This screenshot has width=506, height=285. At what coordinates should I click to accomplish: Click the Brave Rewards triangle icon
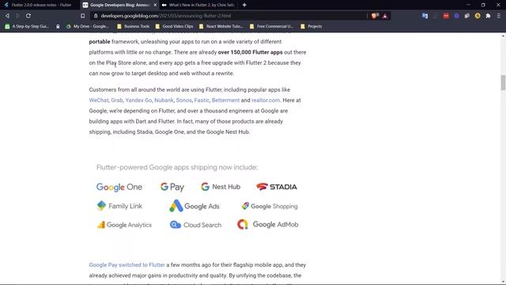[x=385, y=16]
